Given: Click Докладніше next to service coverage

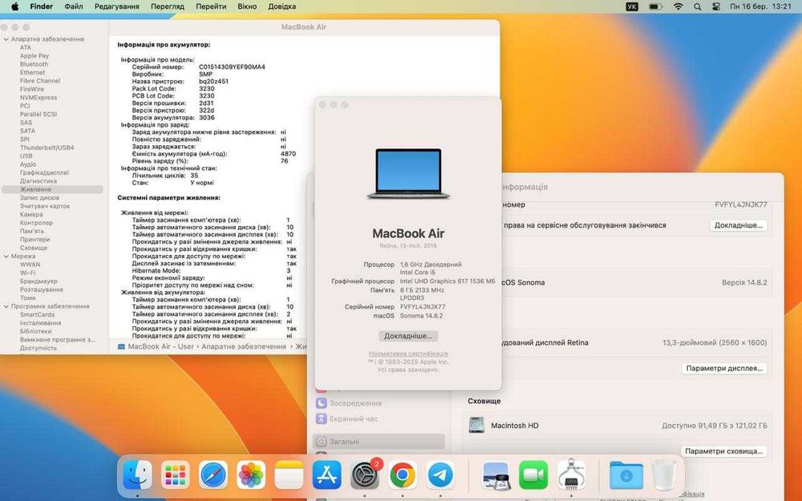Looking at the screenshot, I should pos(738,225).
